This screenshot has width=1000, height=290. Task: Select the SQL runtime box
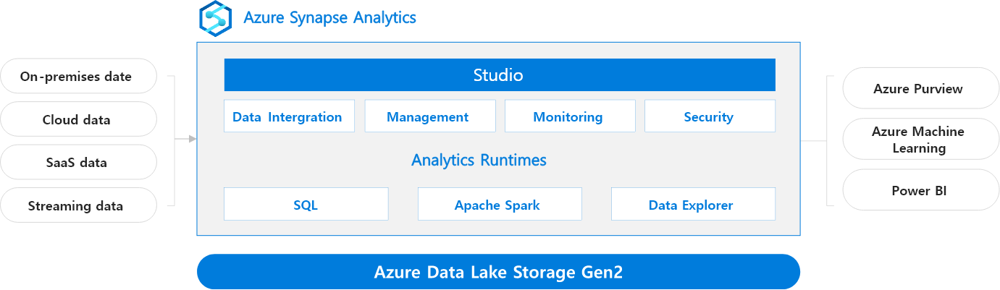coord(306,205)
